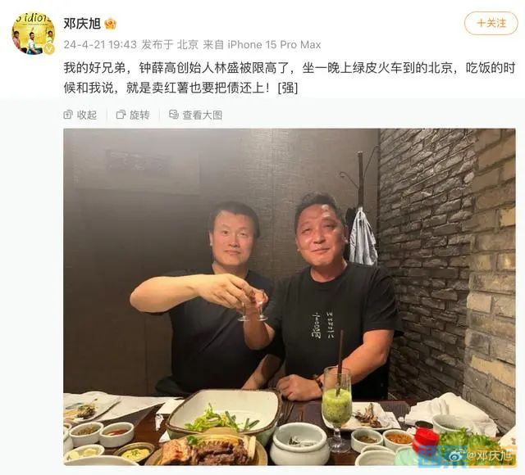
Task: Collapse the image with 收起
Action: click(80, 115)
